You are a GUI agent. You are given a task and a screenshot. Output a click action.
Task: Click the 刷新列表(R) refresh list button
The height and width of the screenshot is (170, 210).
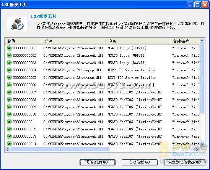pos(98,162)
